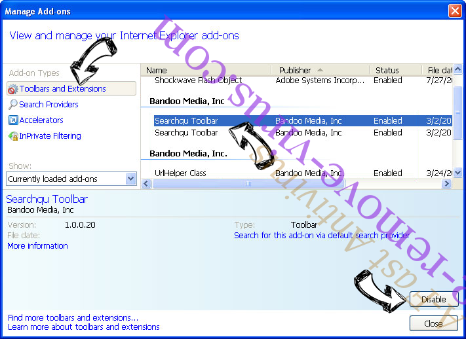Screen dimensions: 466x339
Task: Select Toolbars and Extensions add-on type
Action: tap(71, 88)
